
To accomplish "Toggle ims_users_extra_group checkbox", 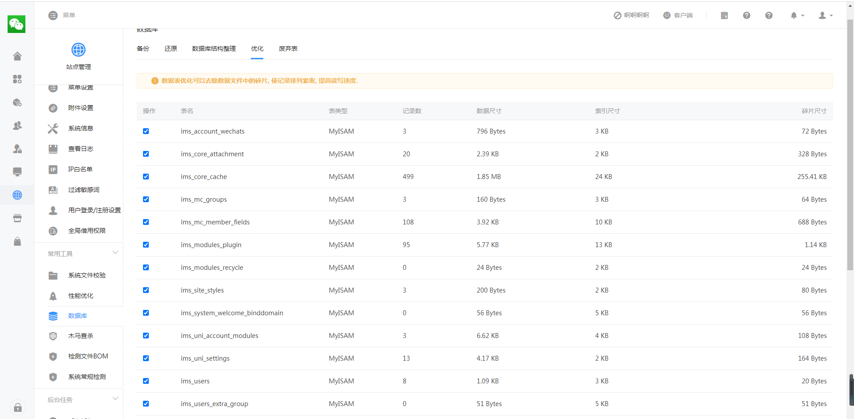I will (x=146, y=404).
